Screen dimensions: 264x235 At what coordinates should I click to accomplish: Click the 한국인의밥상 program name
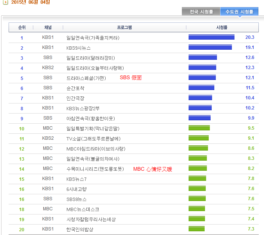pyautogui.click(x=80, y=229)
